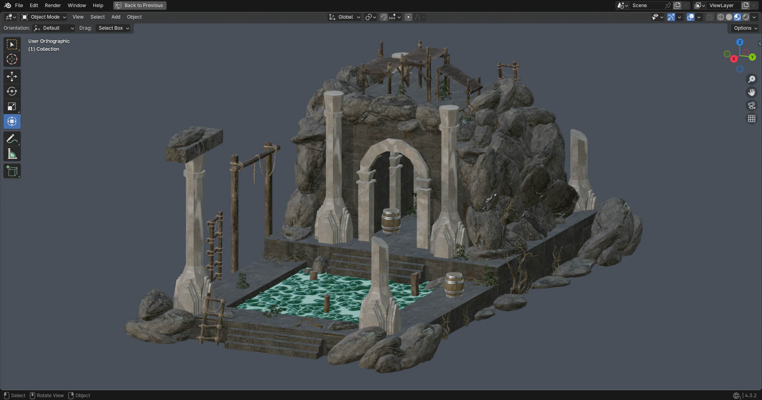Pick the Annotate pencil tool
Screen dimensions: 762x400
point(12,139)
